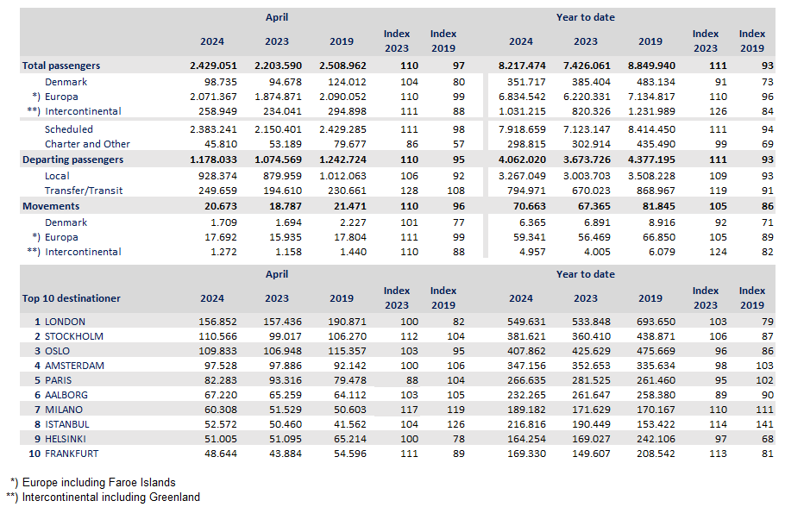Click the "Movements" section row label
Screen dimensions: 785x507
tap(51, 206)
